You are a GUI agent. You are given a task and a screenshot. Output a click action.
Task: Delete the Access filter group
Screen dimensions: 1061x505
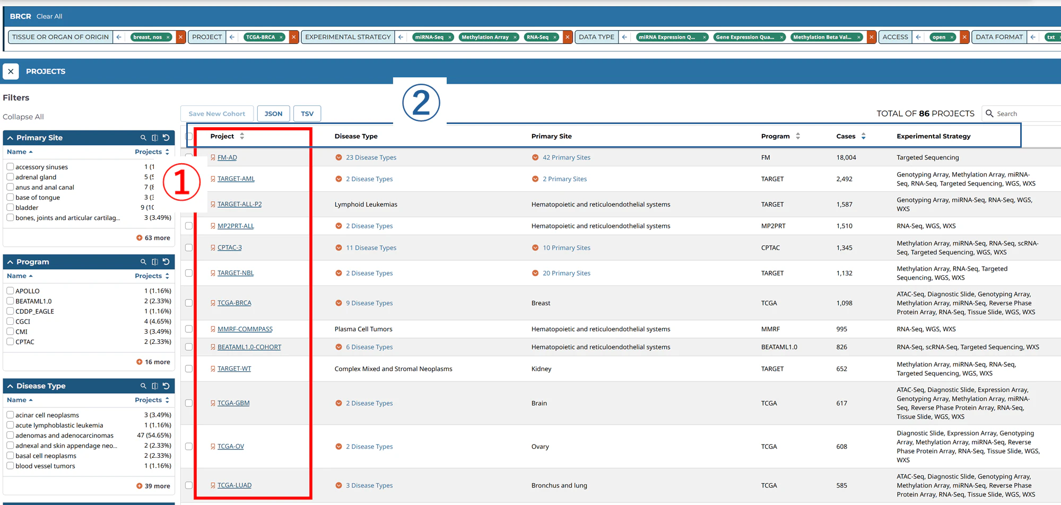tap(965, 37)
